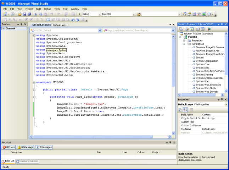Open the Debug configuration dropdown
Viewport: 229px width, 170px height.
point(100,14)
